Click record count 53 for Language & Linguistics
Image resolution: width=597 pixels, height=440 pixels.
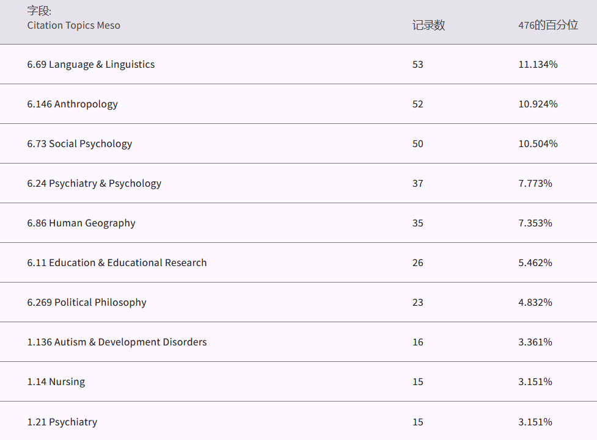(x=418, y=65)
